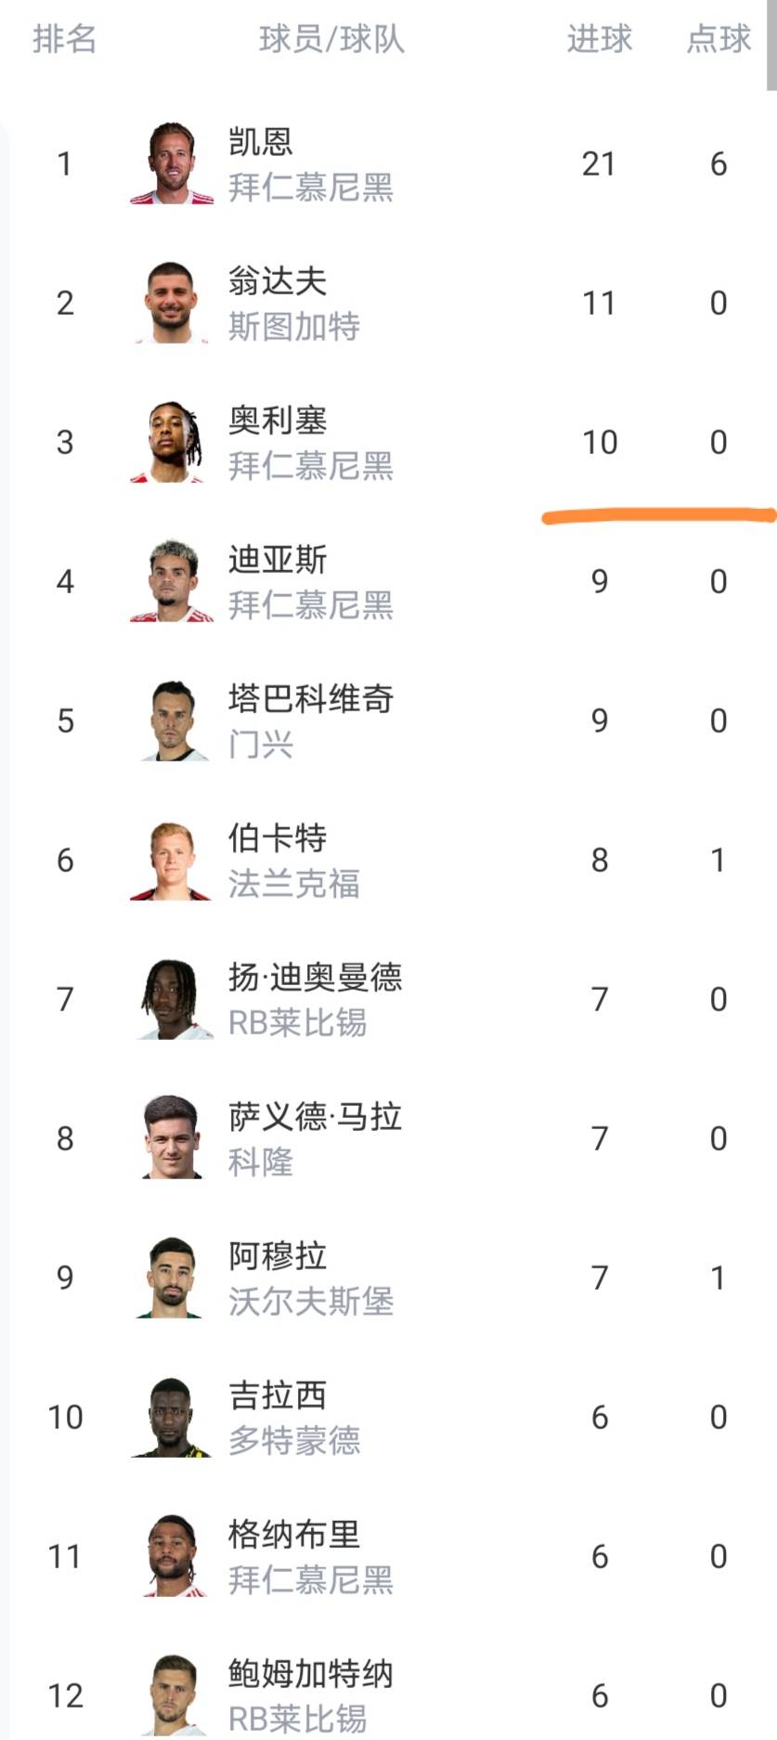777x1740 pixels.
Task: Tap Yan Diomande's portrait
Action: coord(172,999)
